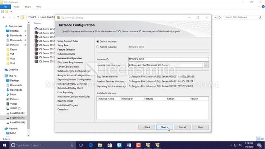
Task: Open Word from the taskbar
Action: pyautogui.click(x=129, y=145)
